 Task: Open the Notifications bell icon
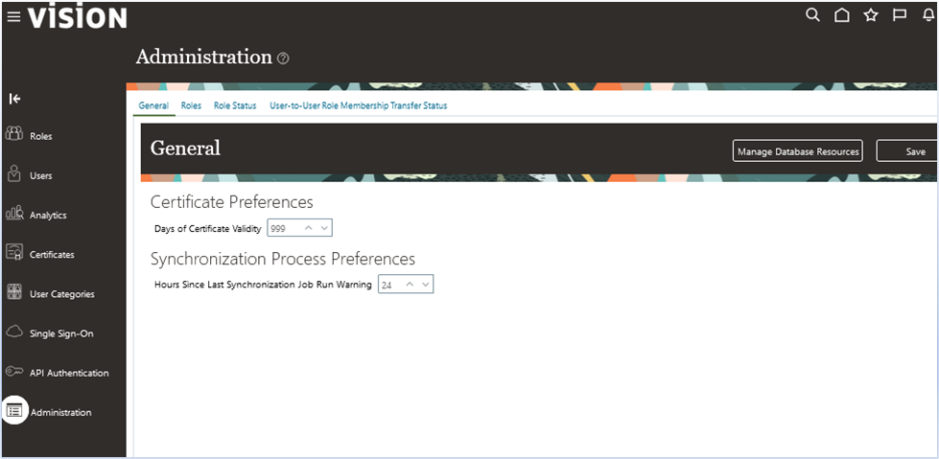pyautogui.click(x=928, y=15)
